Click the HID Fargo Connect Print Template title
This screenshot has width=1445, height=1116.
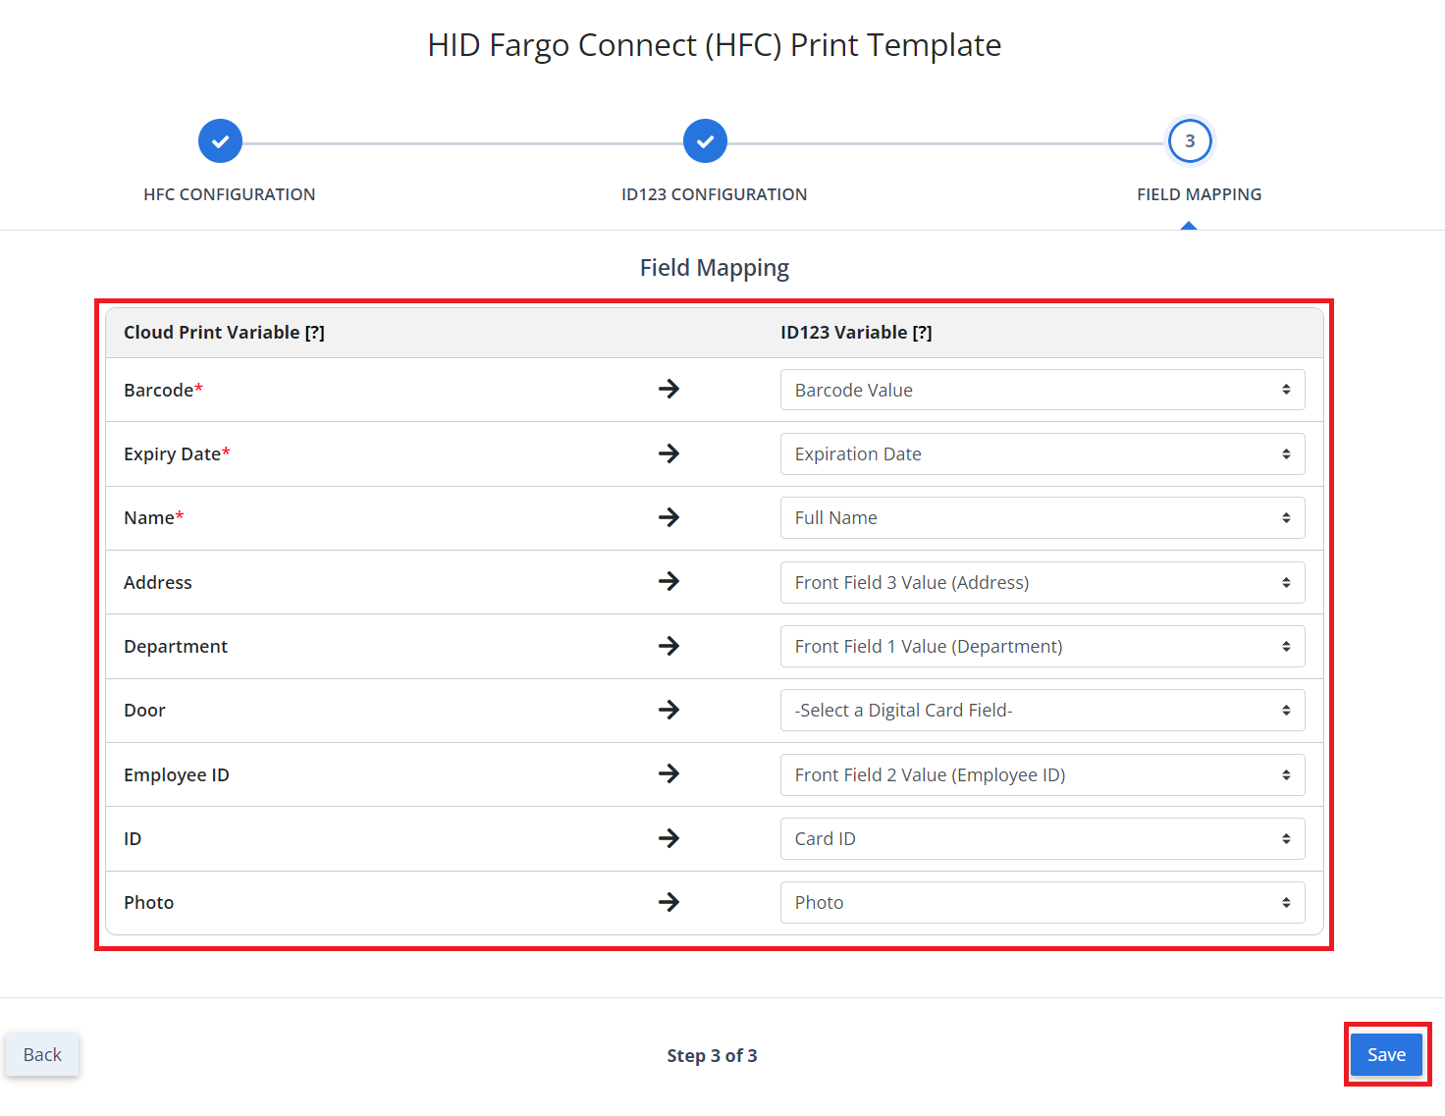(715, 45)
